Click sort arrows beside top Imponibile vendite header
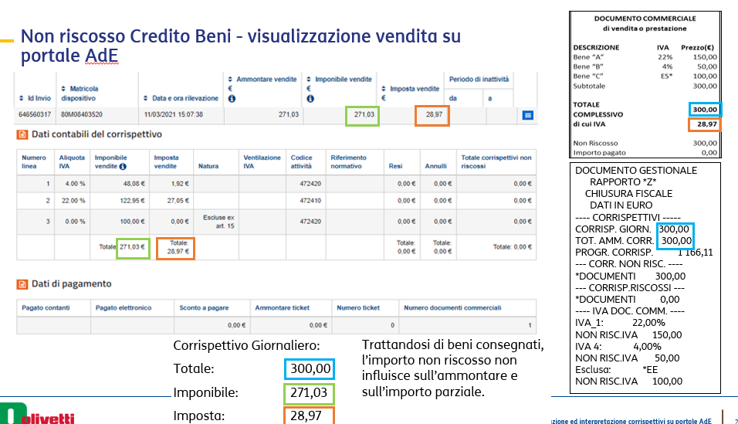 pos(309,79)
